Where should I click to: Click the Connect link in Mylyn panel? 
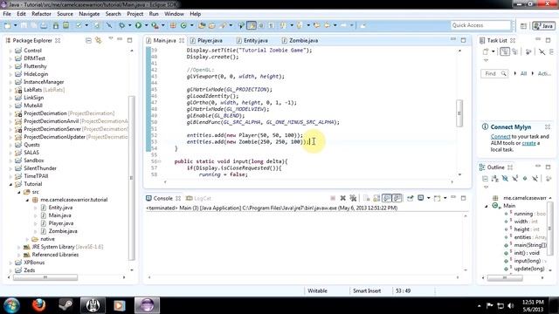[x=500, y=136]
